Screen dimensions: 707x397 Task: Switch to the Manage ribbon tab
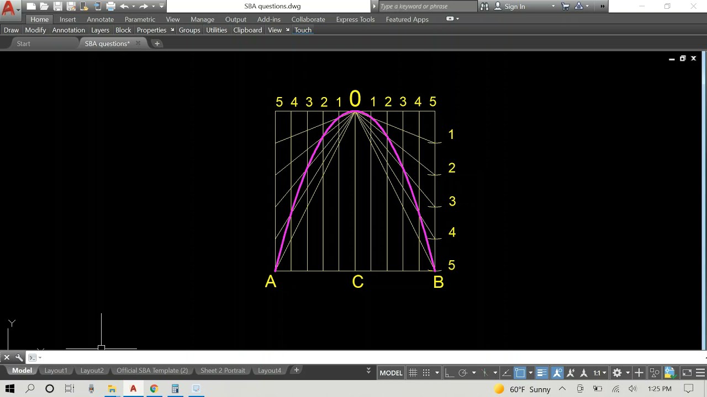tap(202, 19)
